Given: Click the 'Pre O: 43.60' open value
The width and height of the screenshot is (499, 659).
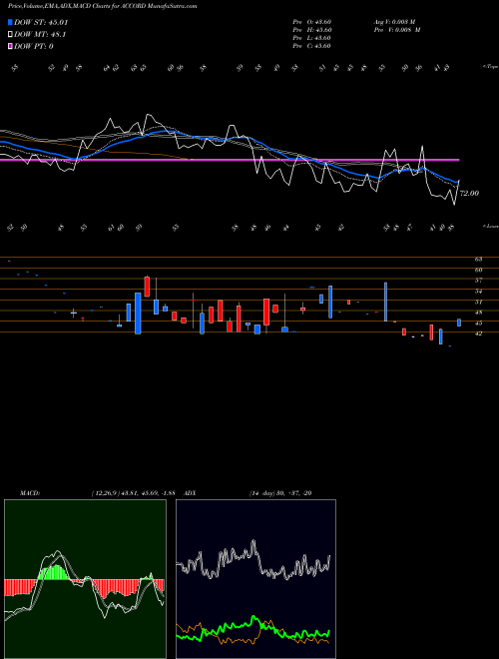Looking at the screenshot, I should point(312,22).
